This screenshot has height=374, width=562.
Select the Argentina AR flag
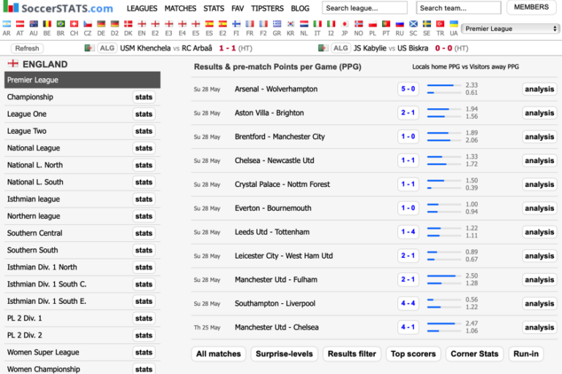click(x=7, y=24)
